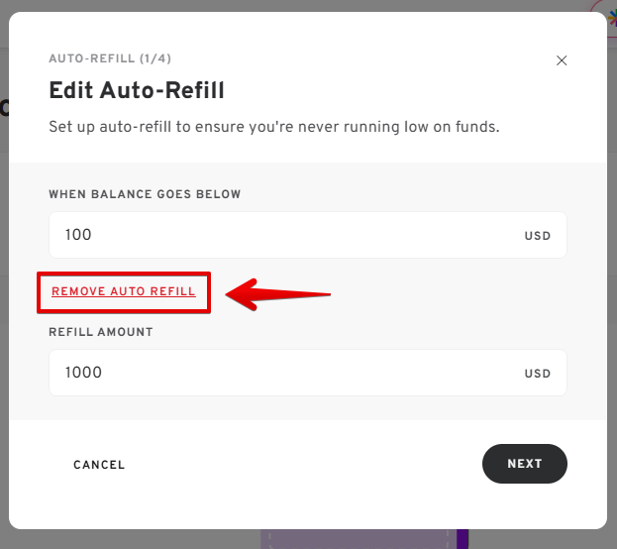617x549 pixels.
Task: Click USD label in balance threshold field
Action: pyautogui.click(x=537, y=236)
